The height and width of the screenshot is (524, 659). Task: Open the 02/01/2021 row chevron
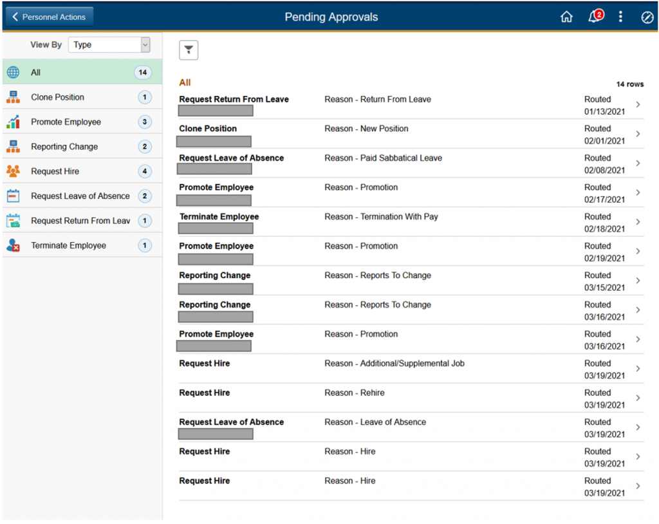click(x=638, y=134)
